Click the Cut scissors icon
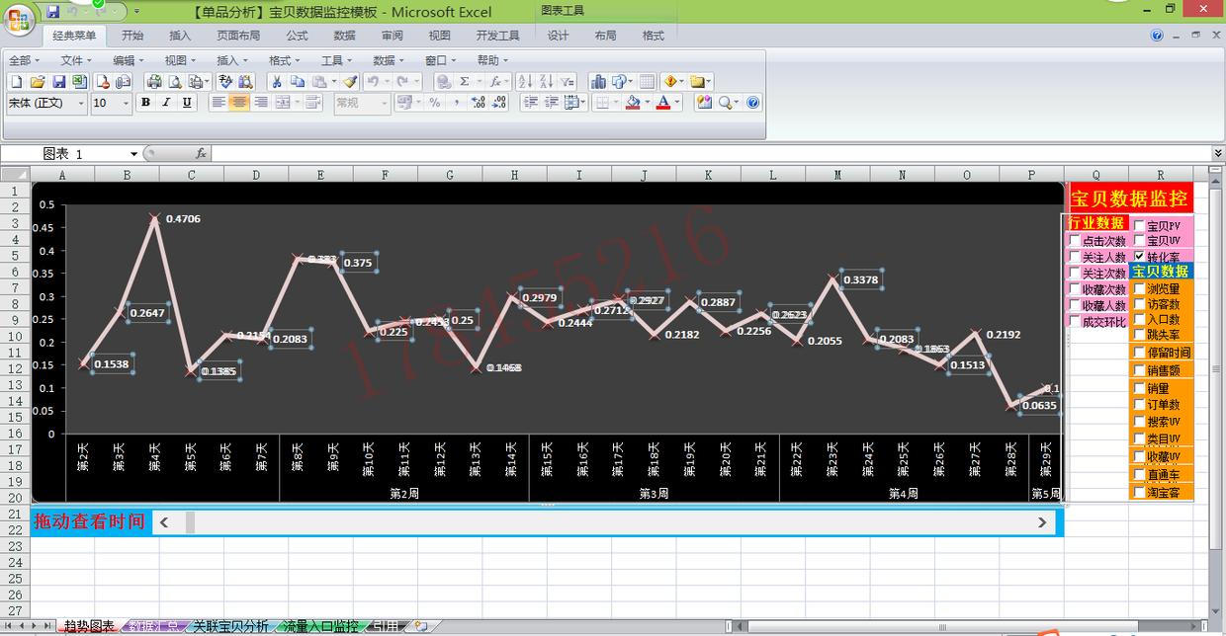The image size is (1226, 636). tap(277, 81)
